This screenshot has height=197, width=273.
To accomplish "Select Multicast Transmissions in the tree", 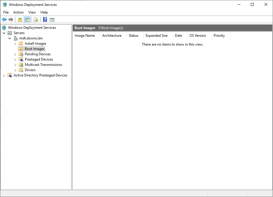I will tap(43, 65).
